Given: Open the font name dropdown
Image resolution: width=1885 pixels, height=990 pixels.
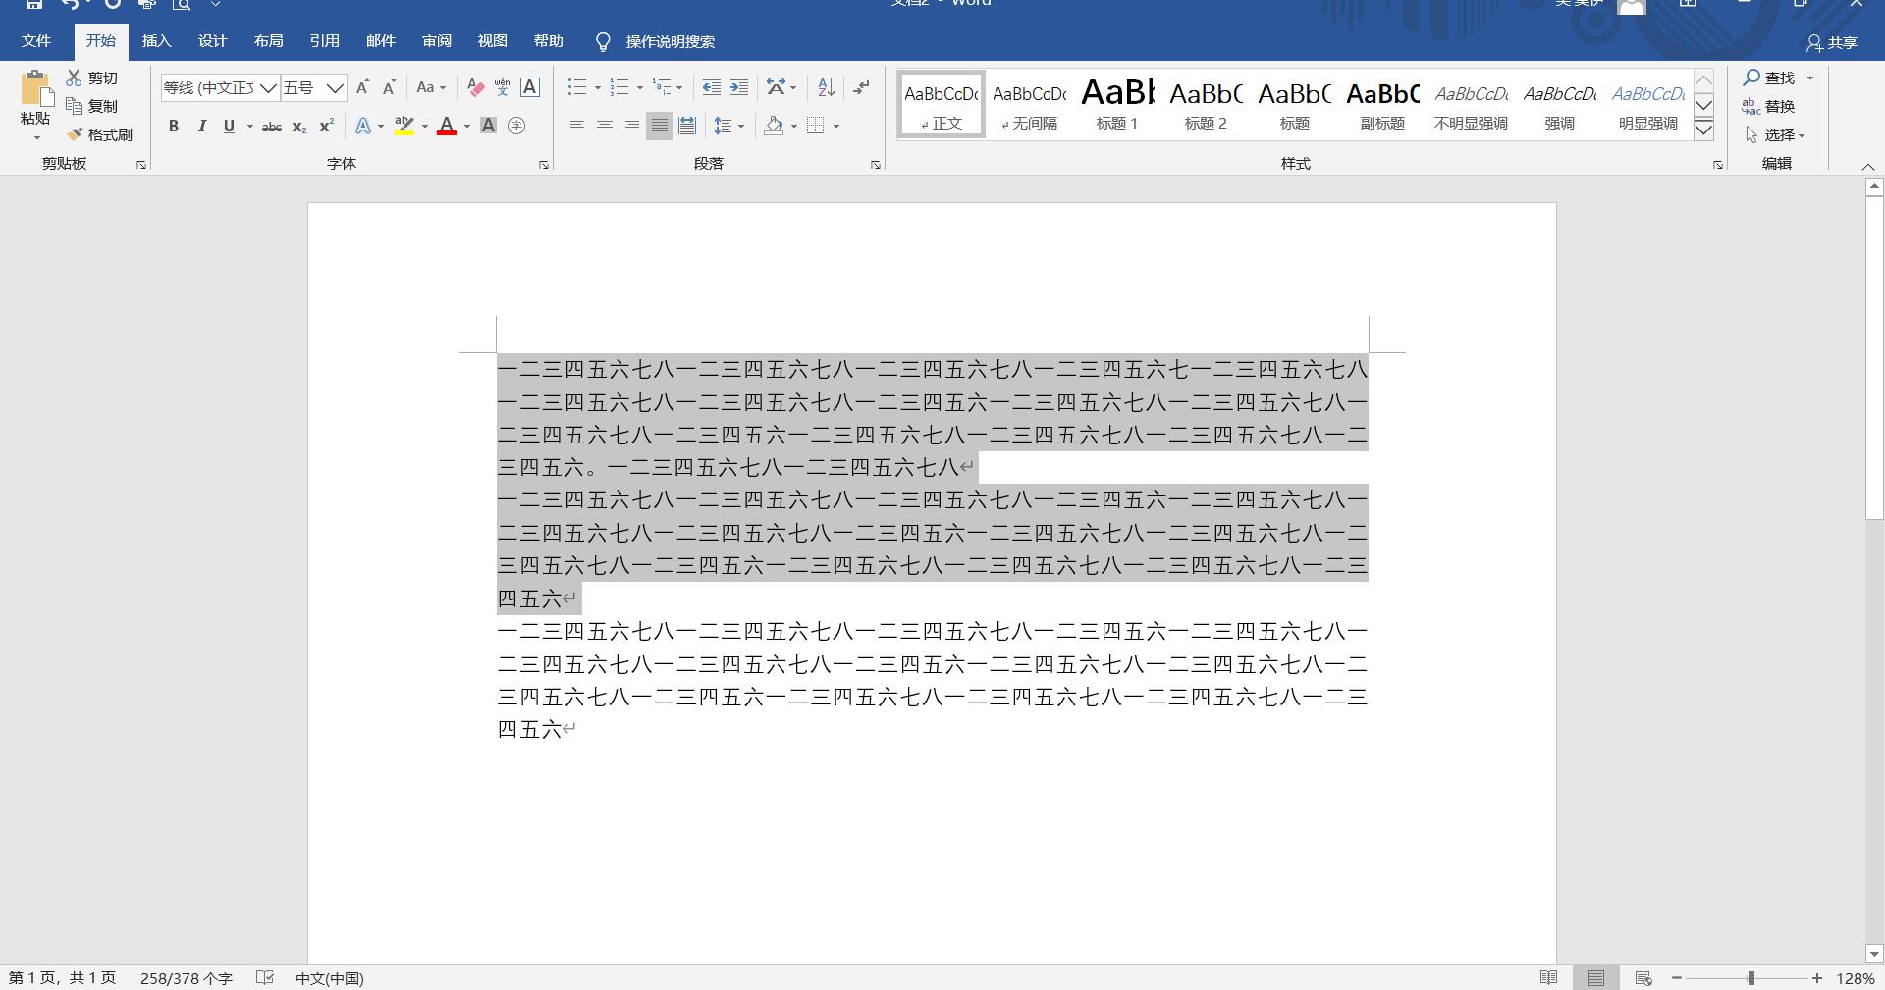Looking at the screenshot, I should pyautogui.click(x=267, y=88).
